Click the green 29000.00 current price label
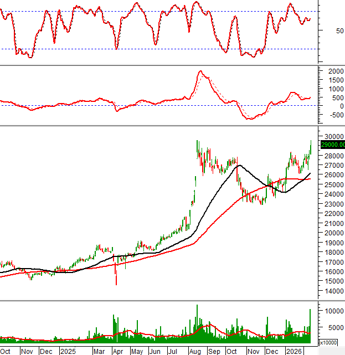 tap(331, 145)
